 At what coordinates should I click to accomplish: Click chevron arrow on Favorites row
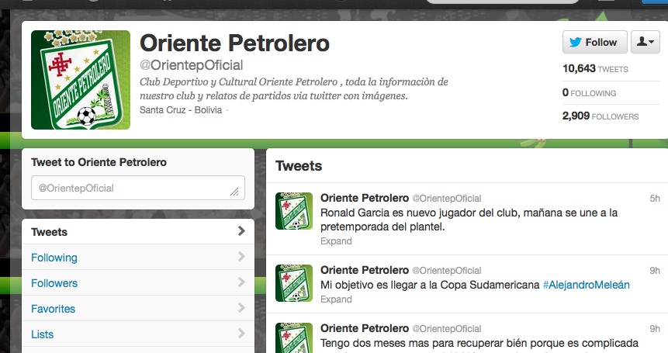click(241, 307)
